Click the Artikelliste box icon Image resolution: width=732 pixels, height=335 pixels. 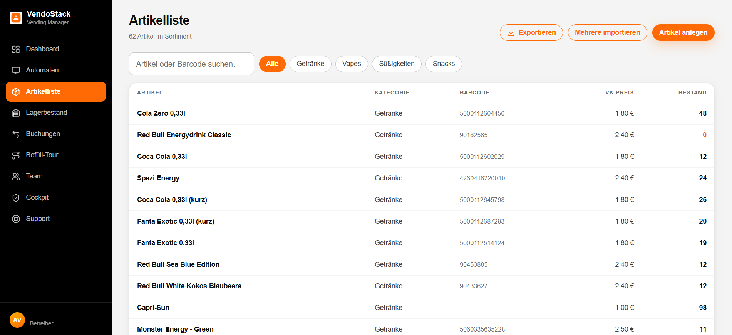(x=16, y=92)
